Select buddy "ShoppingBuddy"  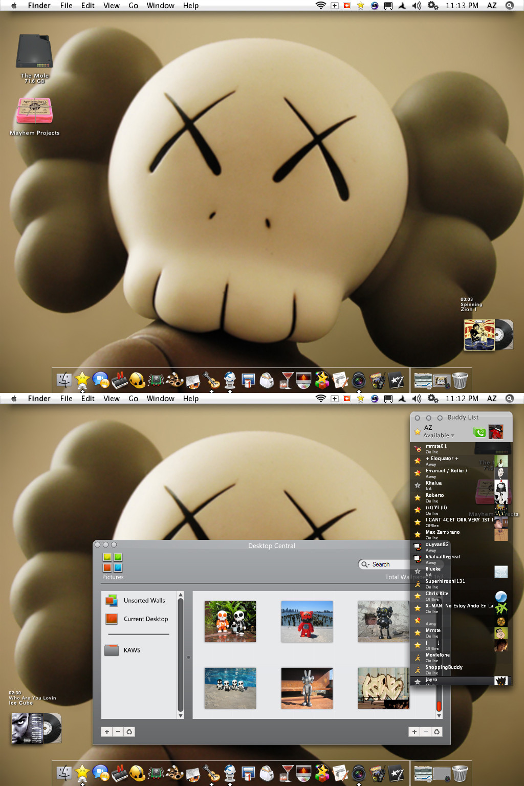point(461,670)
